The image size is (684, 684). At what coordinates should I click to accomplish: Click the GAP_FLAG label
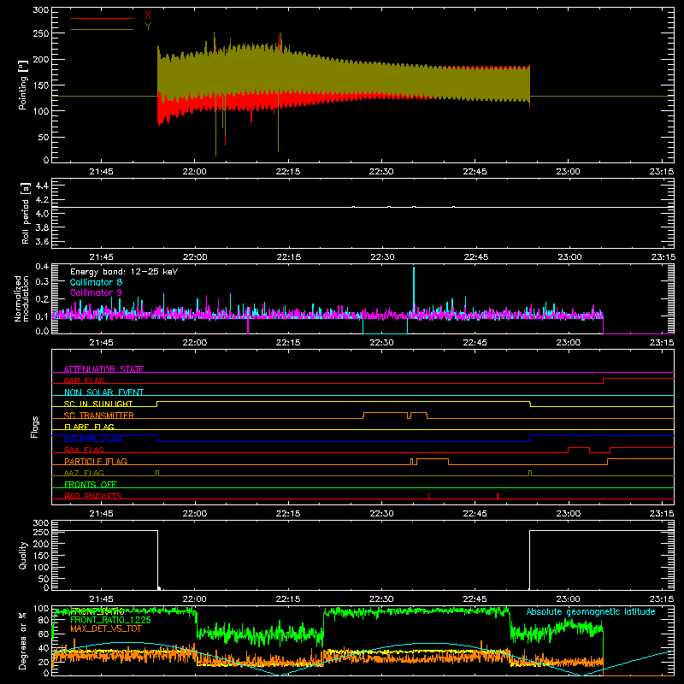tap(84, 380)
